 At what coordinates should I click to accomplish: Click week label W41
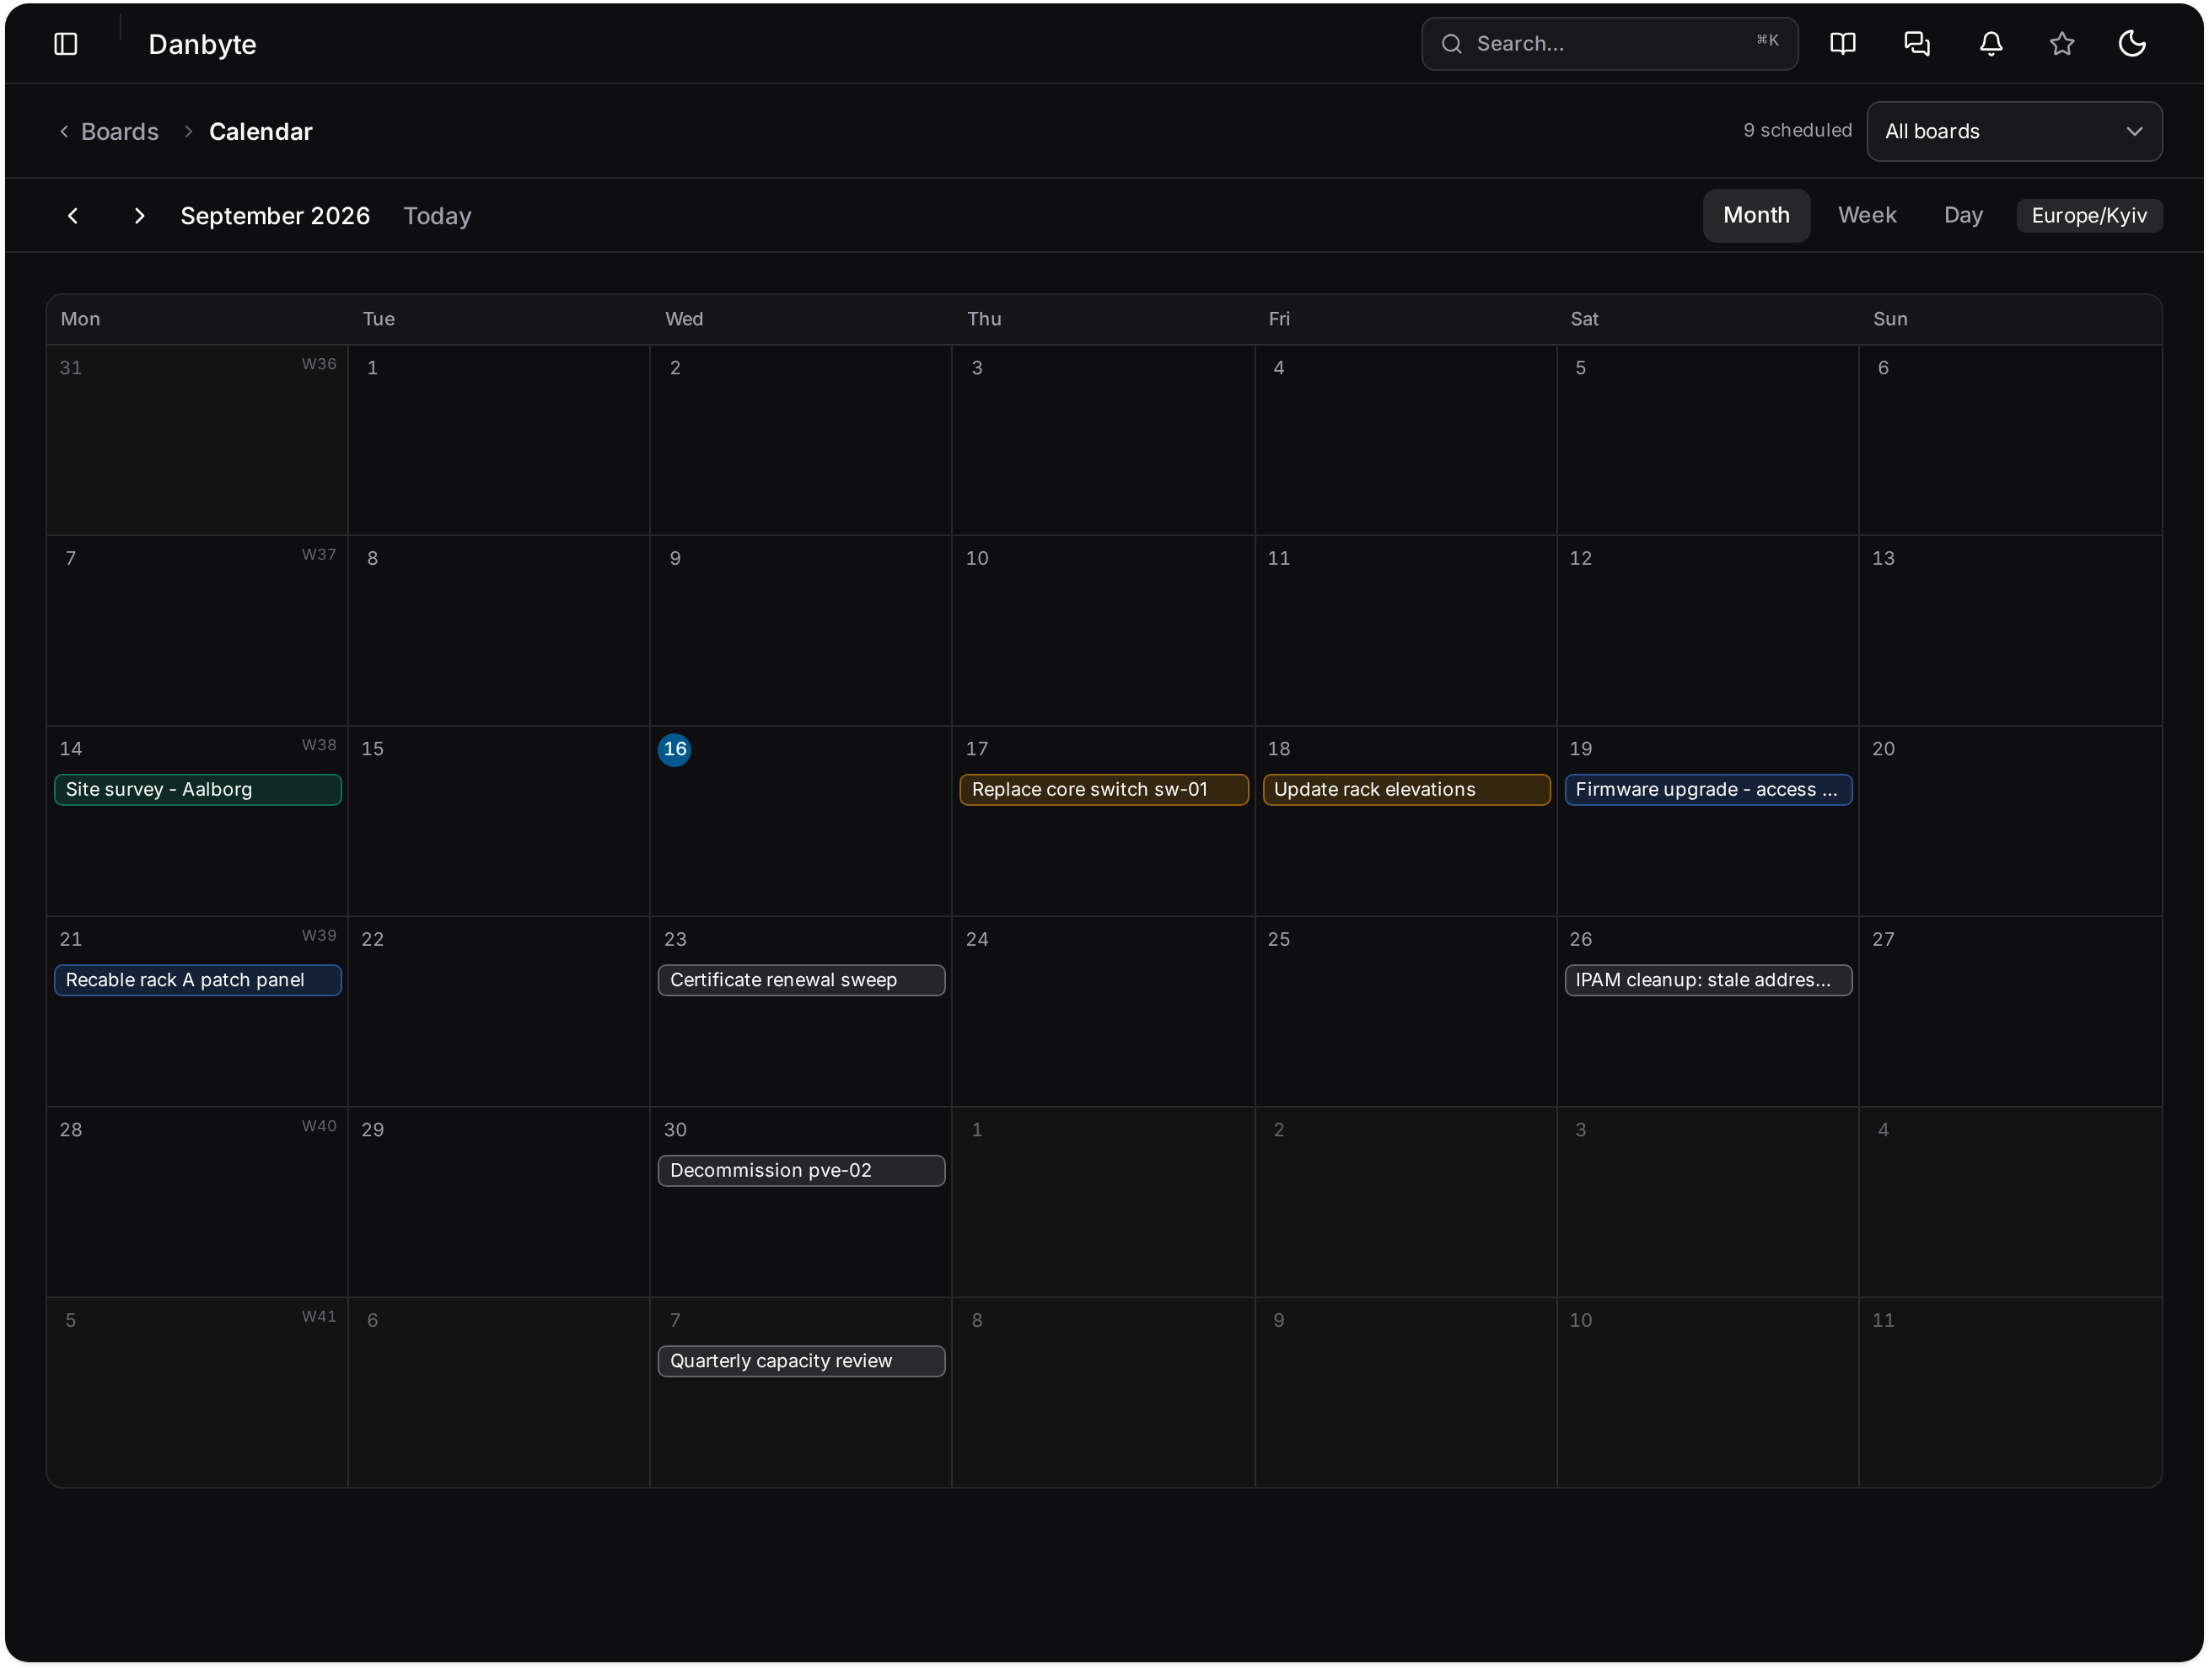pyautogui.click(x=319, y=1316)
